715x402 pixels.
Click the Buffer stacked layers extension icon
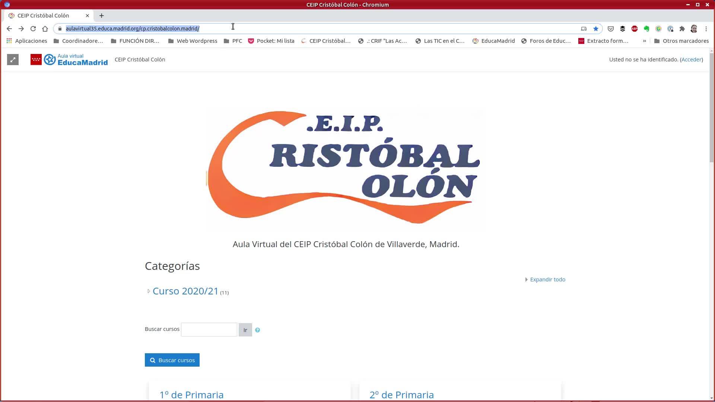pyautogui.click(x=622, y=29)
